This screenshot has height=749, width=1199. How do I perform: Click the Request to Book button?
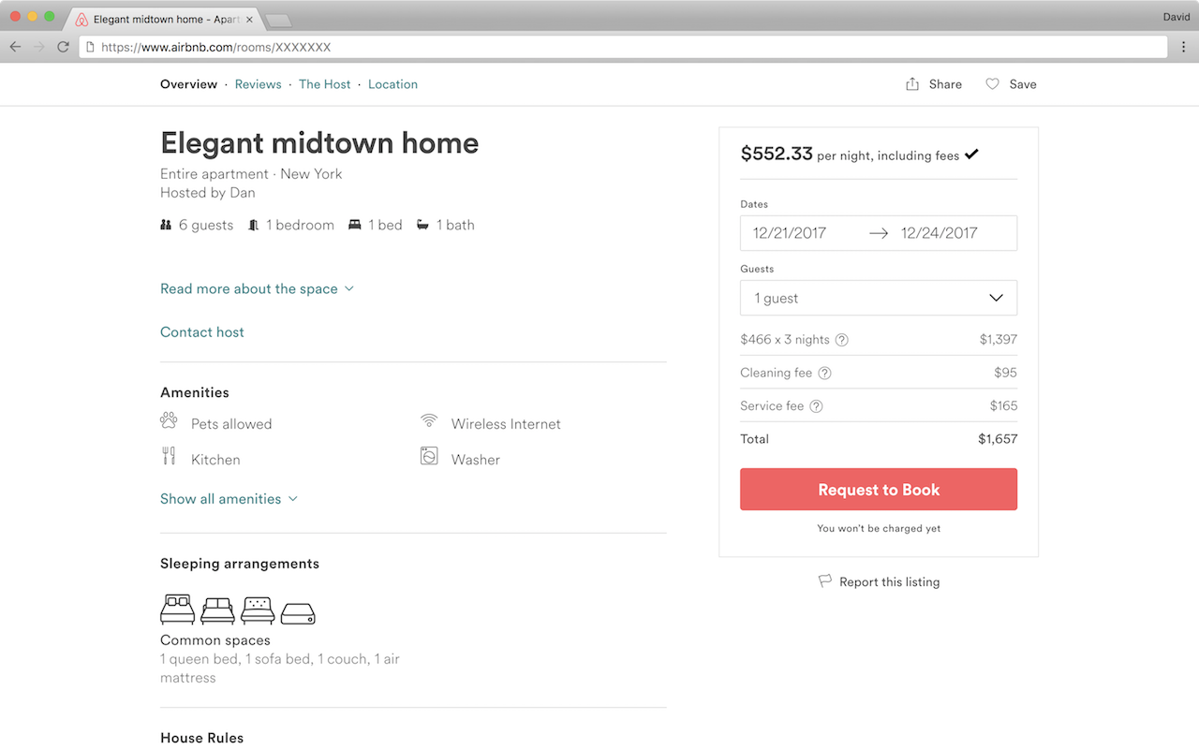click(878, 489)
